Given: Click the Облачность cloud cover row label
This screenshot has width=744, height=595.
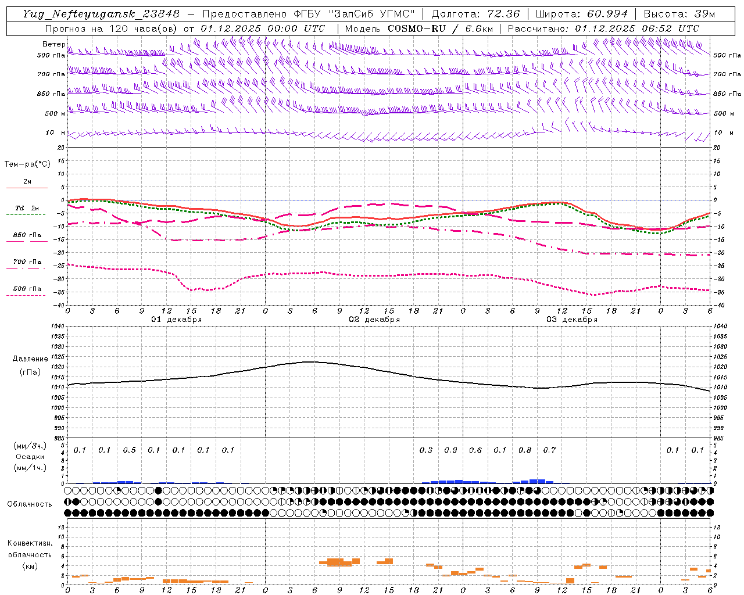Looking at the screenshot, I should click(30, 504).
